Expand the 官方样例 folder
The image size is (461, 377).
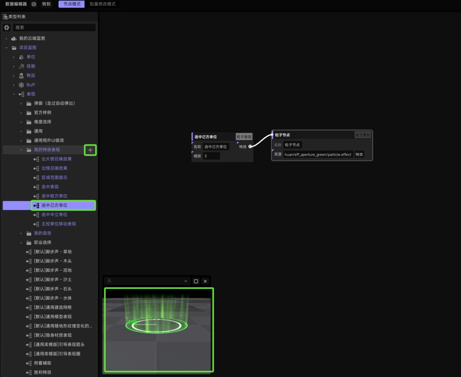point(21,113)
